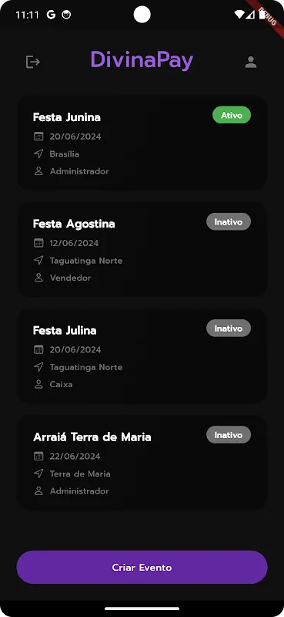This screenshot has height=617, width=284.
Task: Click the person icon beside Caixa
Action: (38, 384)
